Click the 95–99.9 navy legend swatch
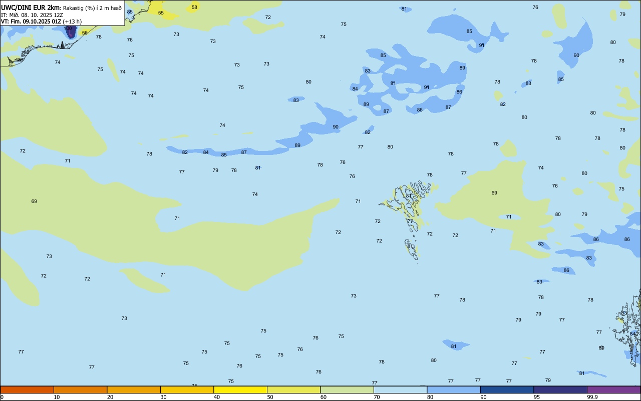Screen dimensions: 641x401 tap(560, 389)
